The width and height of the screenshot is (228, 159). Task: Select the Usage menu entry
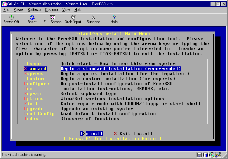34,64
